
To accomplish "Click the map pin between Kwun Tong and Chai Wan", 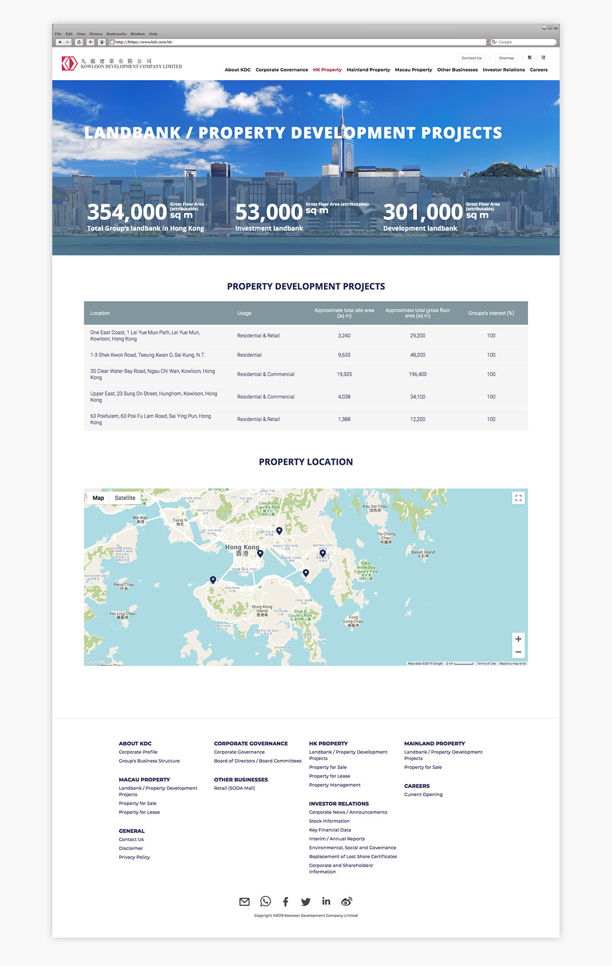I will (x=306, y=573).
